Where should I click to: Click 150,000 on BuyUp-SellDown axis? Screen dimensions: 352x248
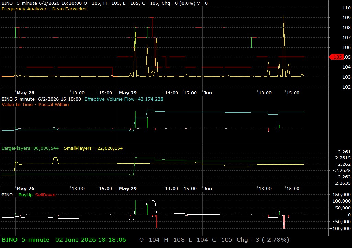coord(341,195)
